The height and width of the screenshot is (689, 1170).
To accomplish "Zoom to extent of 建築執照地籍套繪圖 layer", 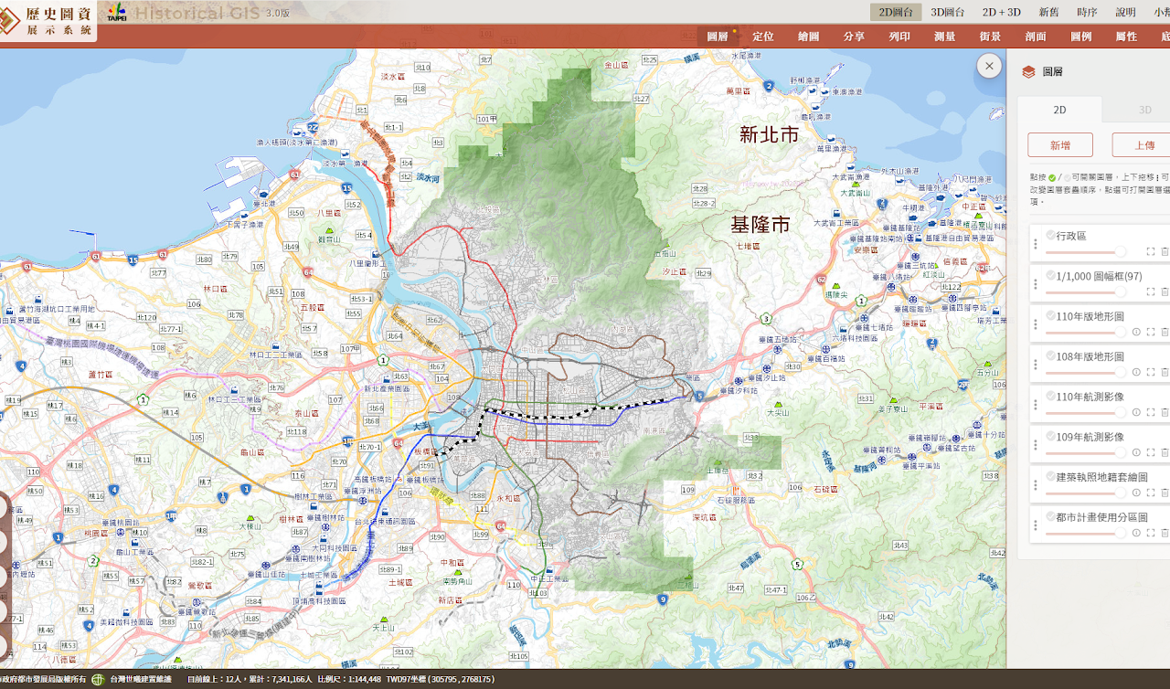I will pos(1151,493).
